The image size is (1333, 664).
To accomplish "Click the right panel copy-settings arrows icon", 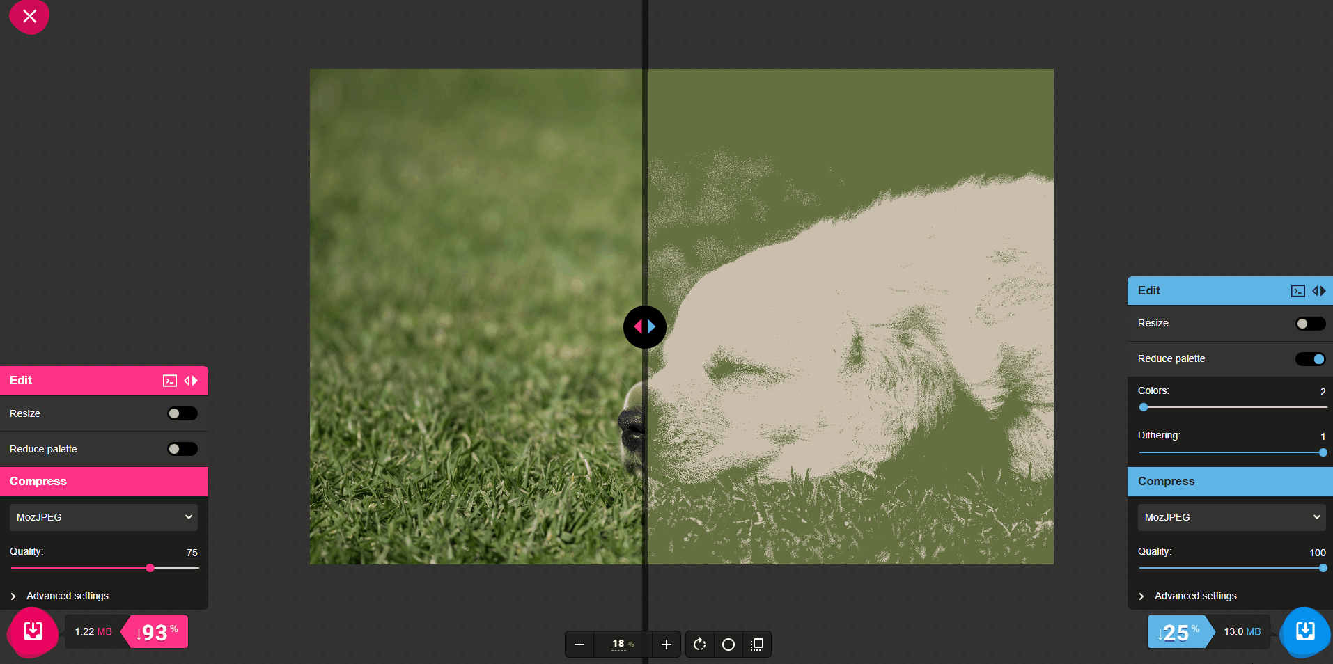I will [1319, 291].
